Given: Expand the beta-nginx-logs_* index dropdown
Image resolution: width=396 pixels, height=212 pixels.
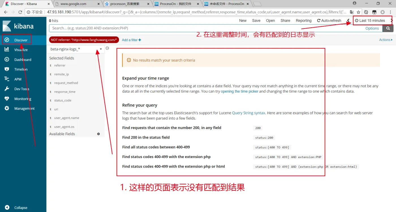Looking at the screenshot, I should 101,49.
